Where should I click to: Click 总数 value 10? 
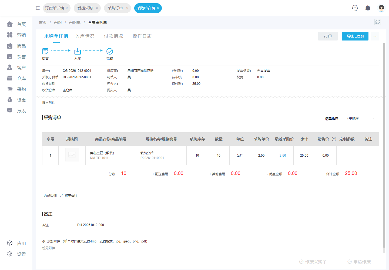[x=124, y=173]
